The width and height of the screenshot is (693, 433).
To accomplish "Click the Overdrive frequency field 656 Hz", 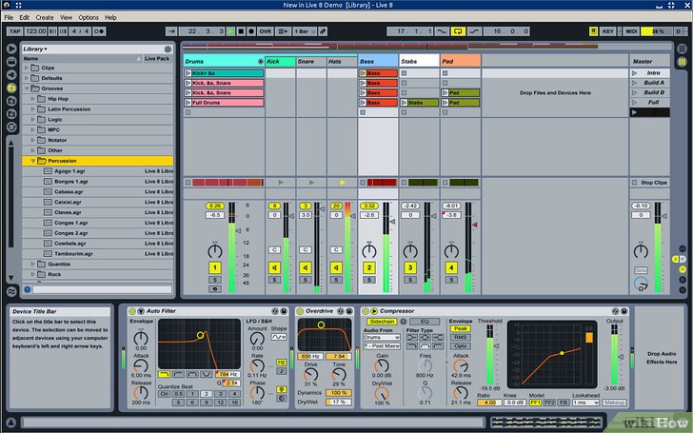I will (310, 356).
